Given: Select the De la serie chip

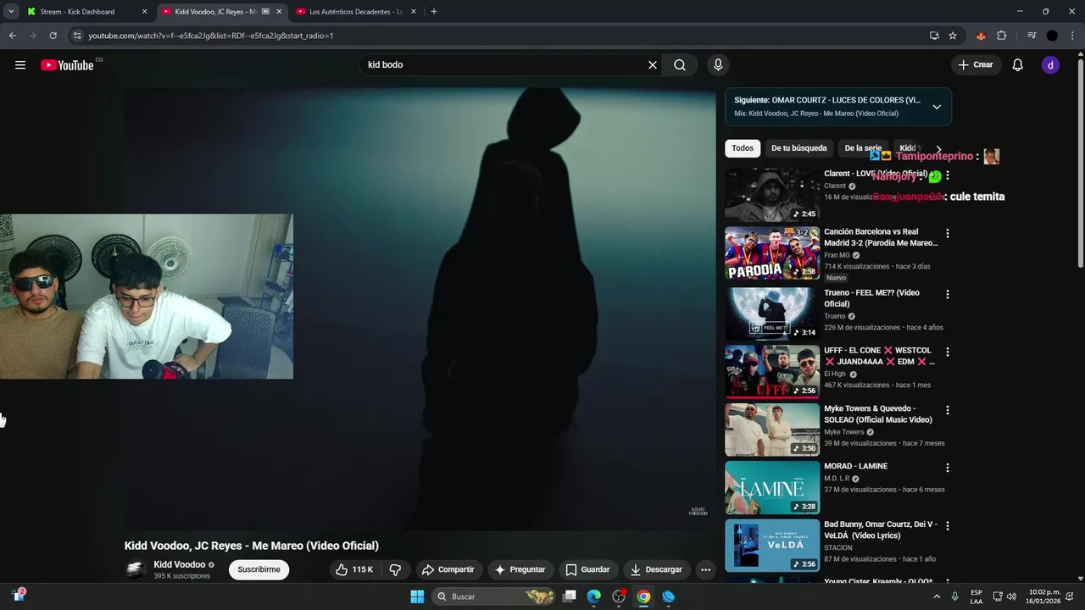Looking at the screenshot, I should point(863,148).
